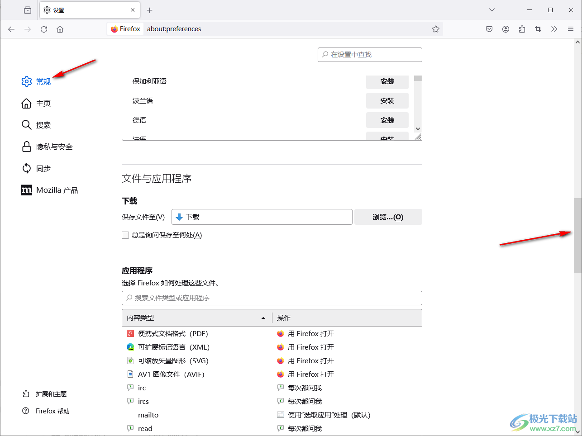This screenshot has width=582, height=436.
Task: Click the screenshot crop tool icon
Action: pyautogui.click(x=538, y=29)
